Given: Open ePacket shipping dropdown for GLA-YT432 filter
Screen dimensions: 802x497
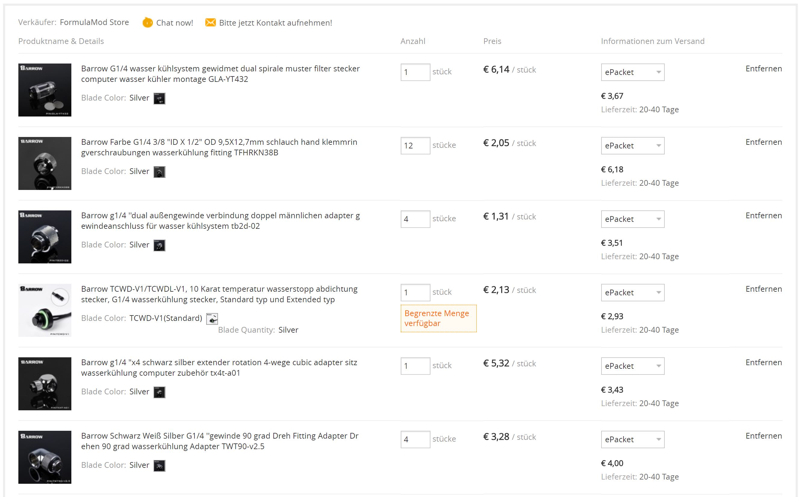Looking at the screenshot, I should tap(633, 72).
